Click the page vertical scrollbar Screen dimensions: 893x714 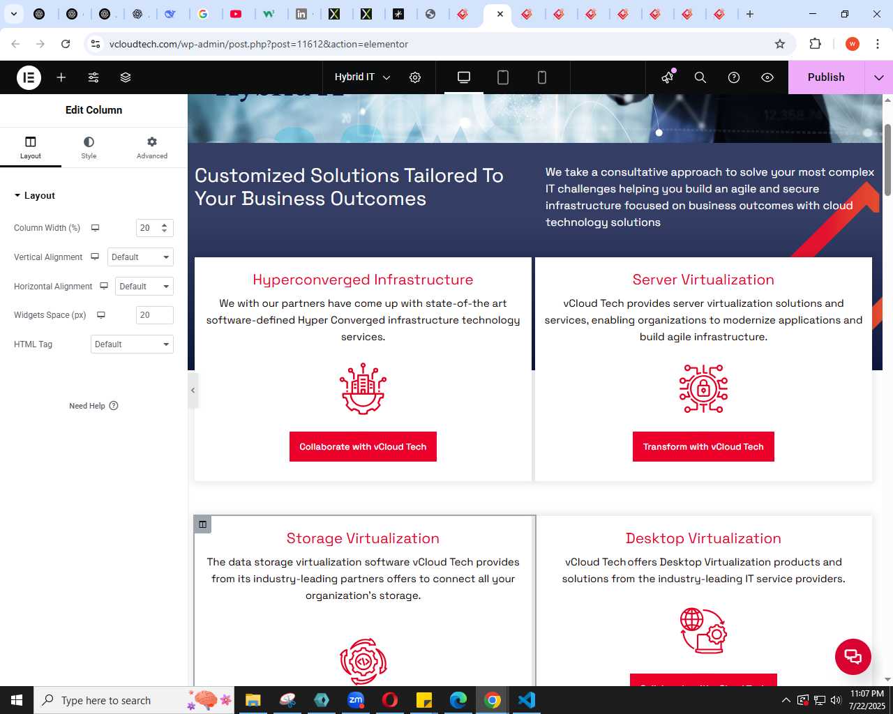tap(887, 160)
